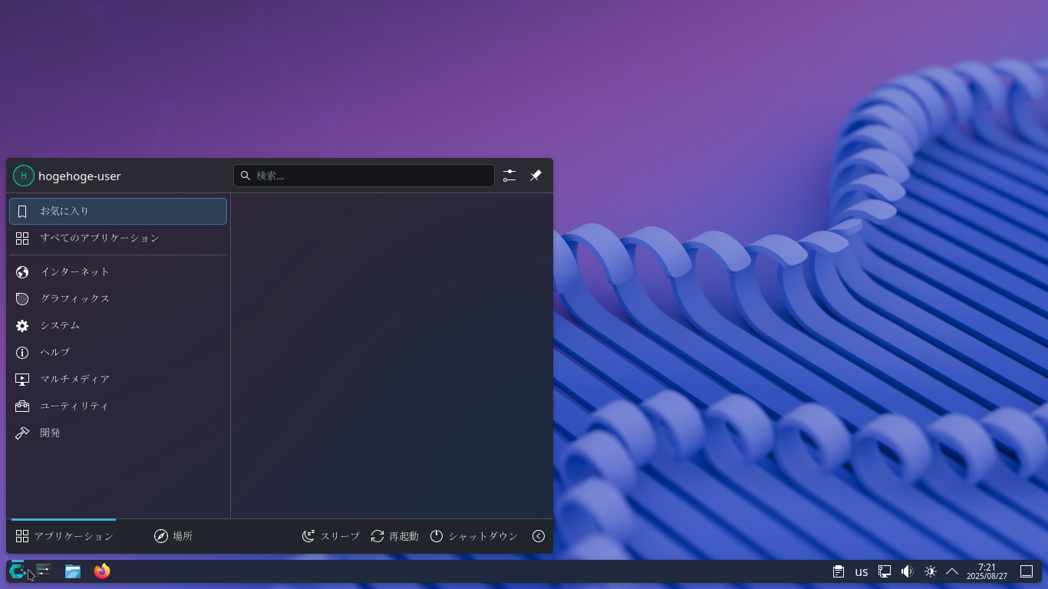Expand more session options chevron
Image resolution: width=1048 pixels, height=589 pixels.
coord(539,536)
